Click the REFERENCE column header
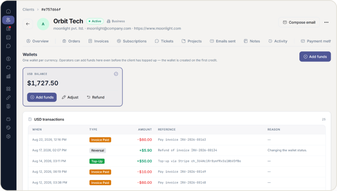 click(x=167, y=130)
